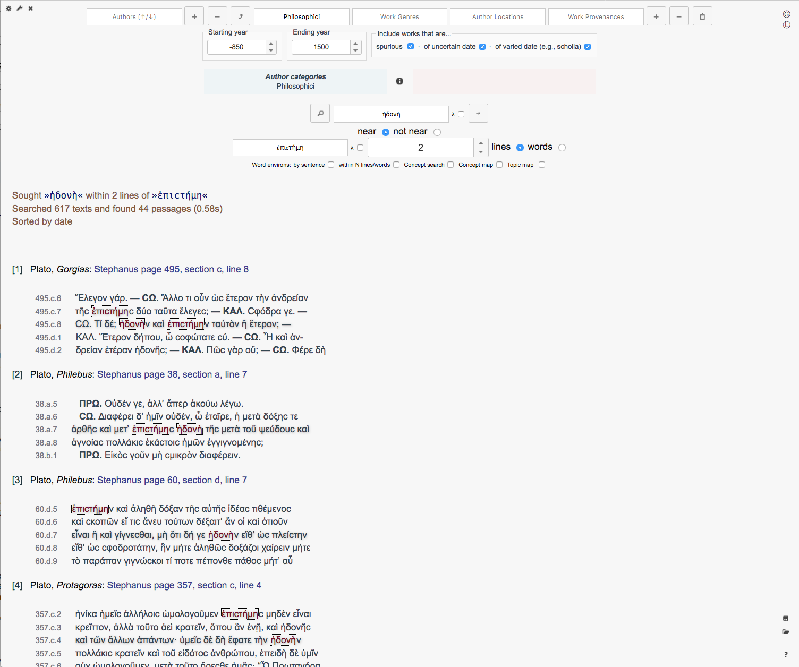Click the wrench tools icon
799x667 pixels.
point(20,8)
